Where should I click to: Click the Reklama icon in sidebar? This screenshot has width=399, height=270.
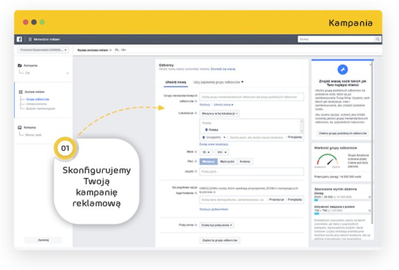coord(19,128)
